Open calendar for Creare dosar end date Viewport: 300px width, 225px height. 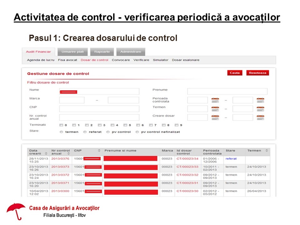pyautogui.click(x=261, y=117)
